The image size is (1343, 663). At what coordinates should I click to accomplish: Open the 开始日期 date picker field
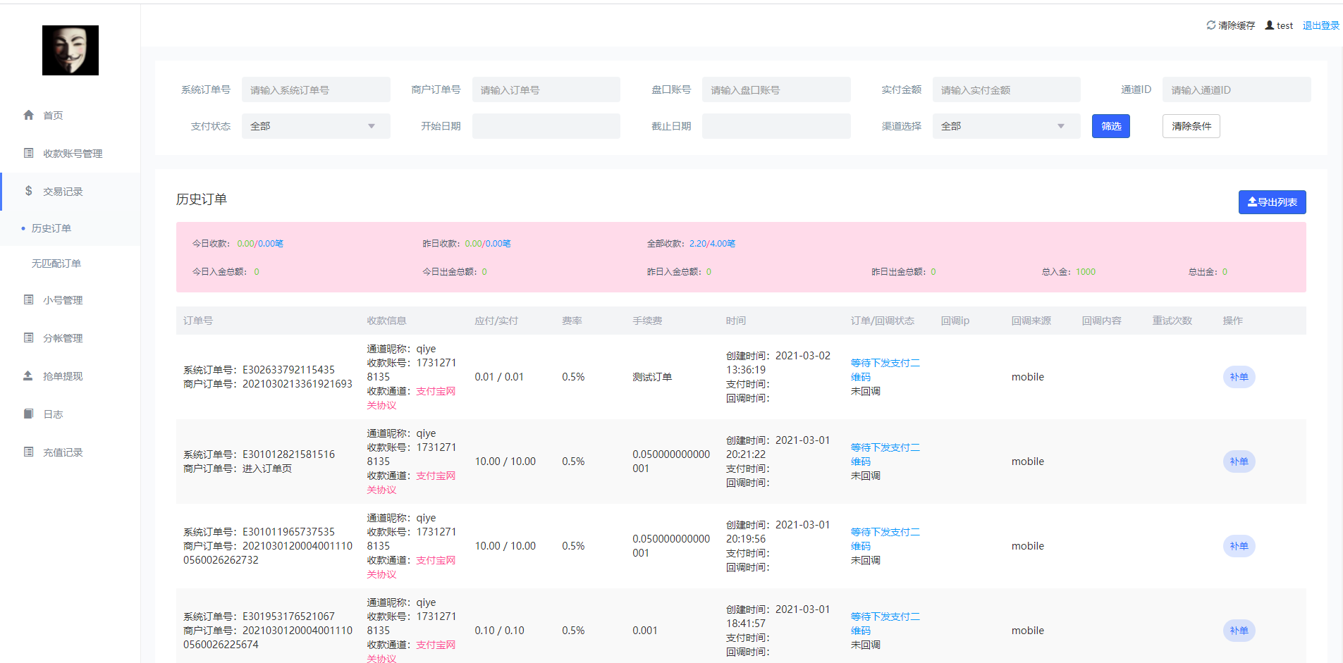click(546, 126)
